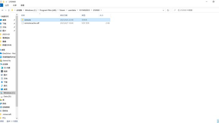Screen dimensions: 219x123
Task: Open pinned 下载 Downloads in Quick access
Action: [4, 24]
